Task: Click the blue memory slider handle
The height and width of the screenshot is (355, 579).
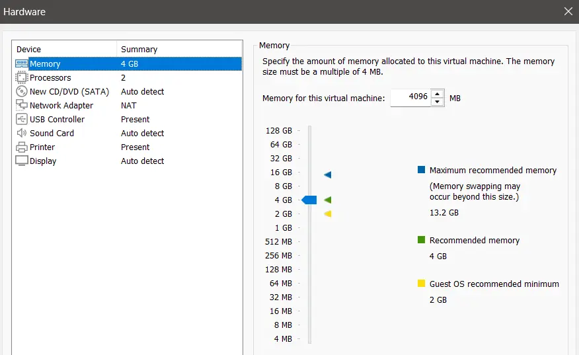Action: tap(309, 200)
